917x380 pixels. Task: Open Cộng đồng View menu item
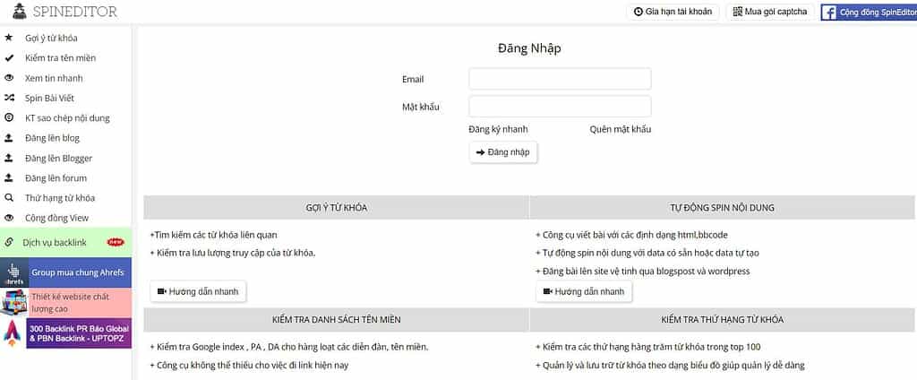click(x=56, y=218)
